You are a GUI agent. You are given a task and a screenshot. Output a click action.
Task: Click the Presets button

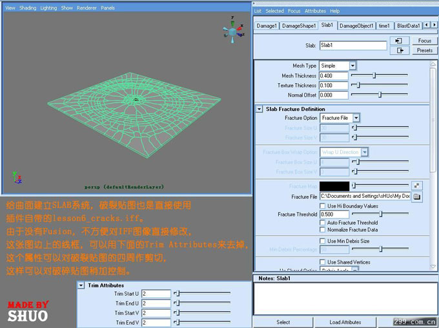tap(424, 50)
